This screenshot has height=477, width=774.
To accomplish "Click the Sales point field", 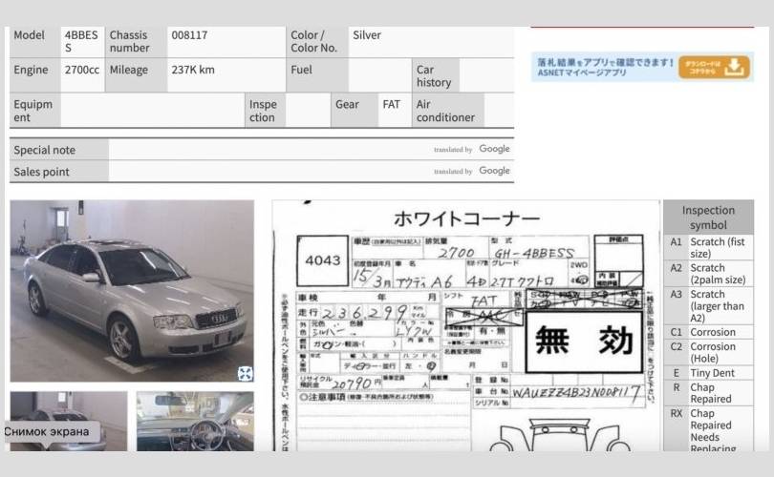I will 268,172.
